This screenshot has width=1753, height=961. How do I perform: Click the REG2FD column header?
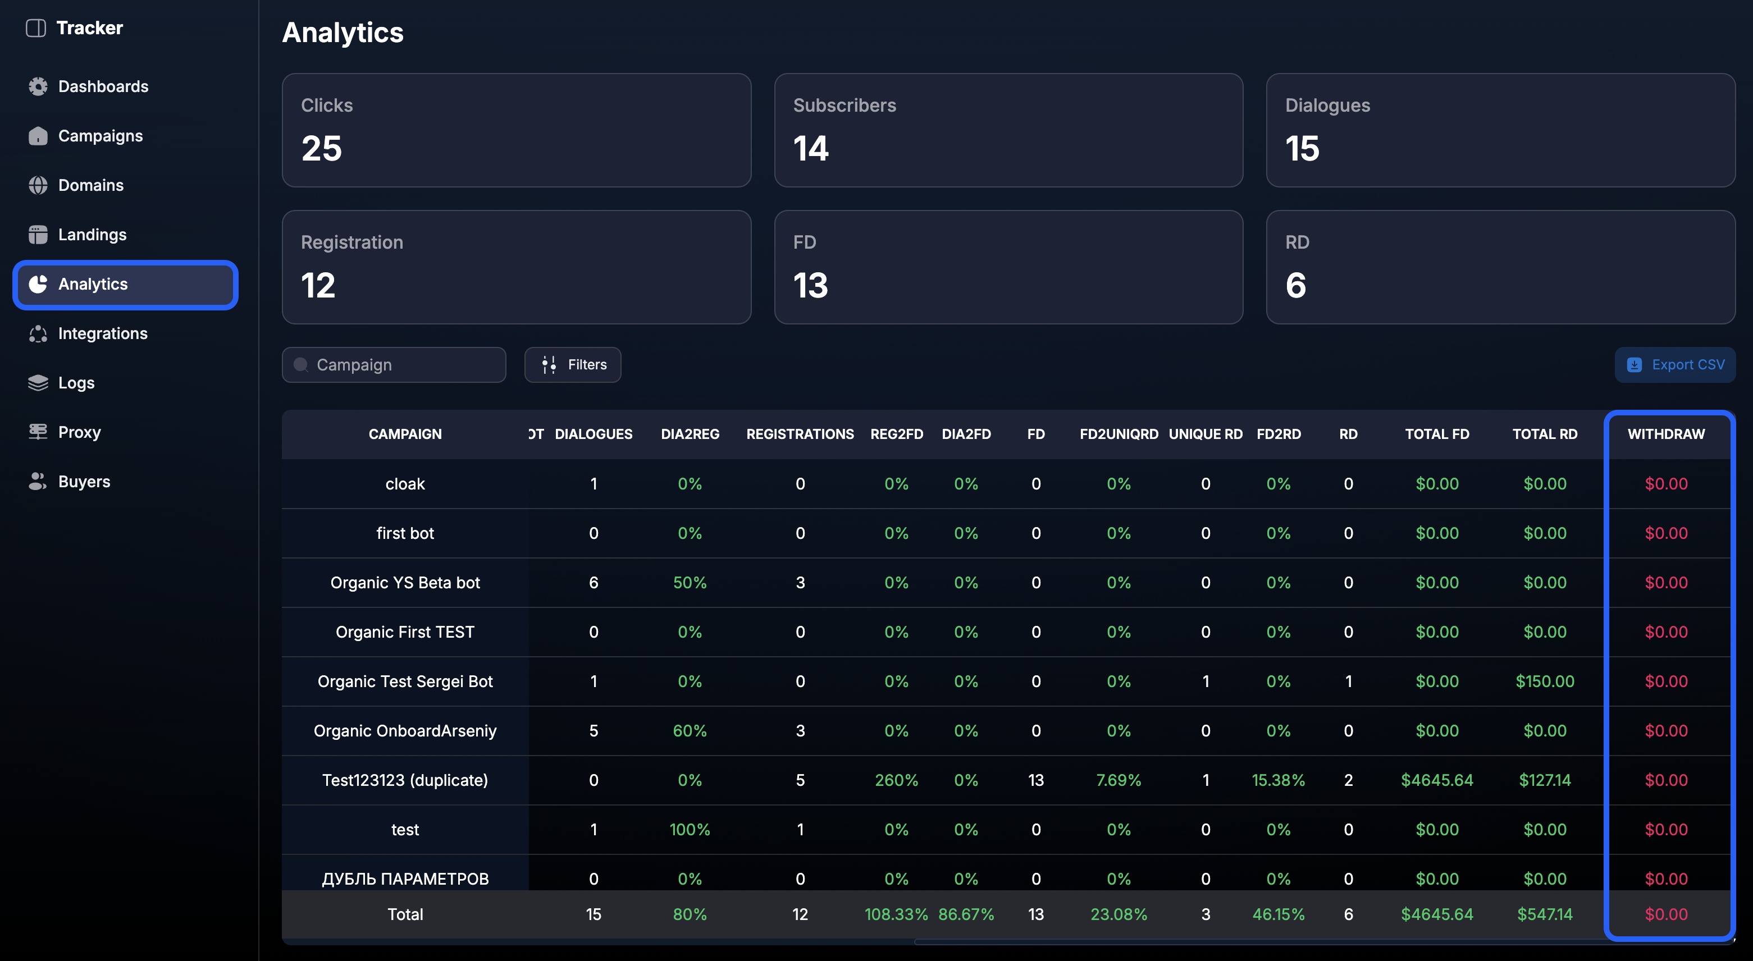[896, 434]
